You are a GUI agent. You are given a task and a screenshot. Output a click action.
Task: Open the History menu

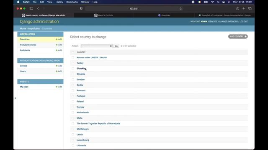[x=59, y=2]
